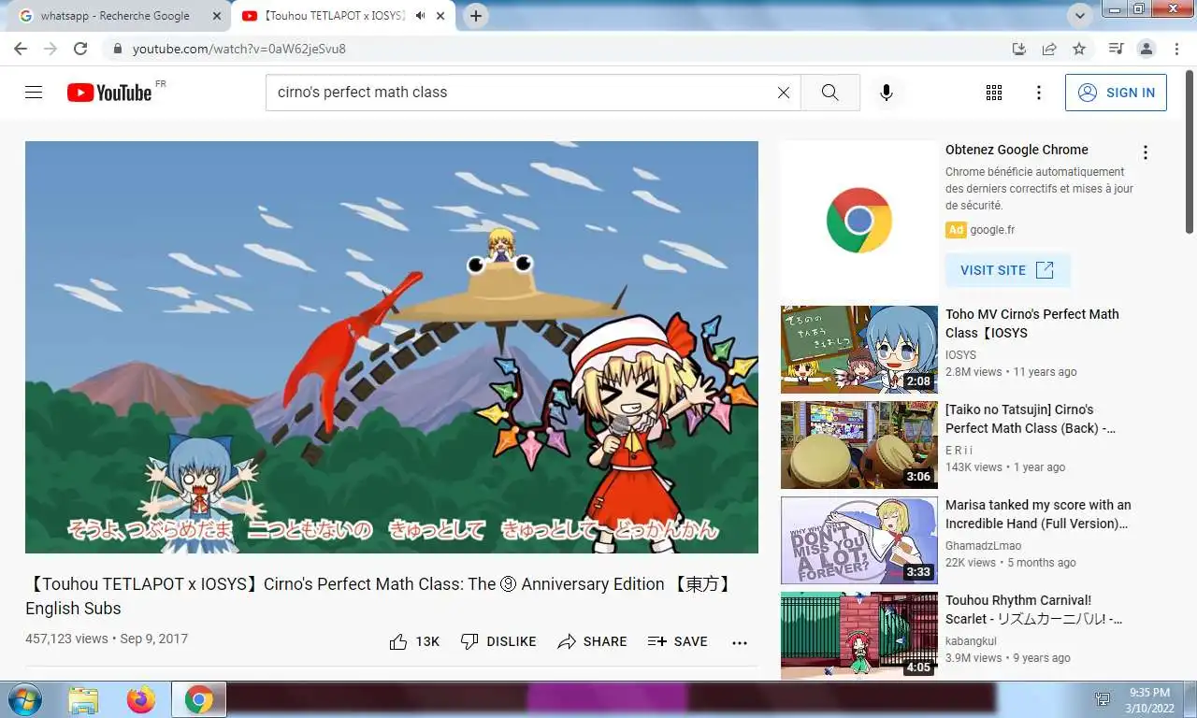
Task: Like the video with thumbs up
Action: (414, 641)
